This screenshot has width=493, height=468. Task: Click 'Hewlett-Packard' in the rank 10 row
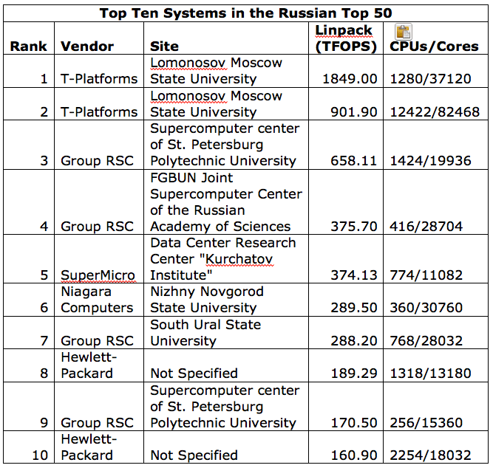89,447
